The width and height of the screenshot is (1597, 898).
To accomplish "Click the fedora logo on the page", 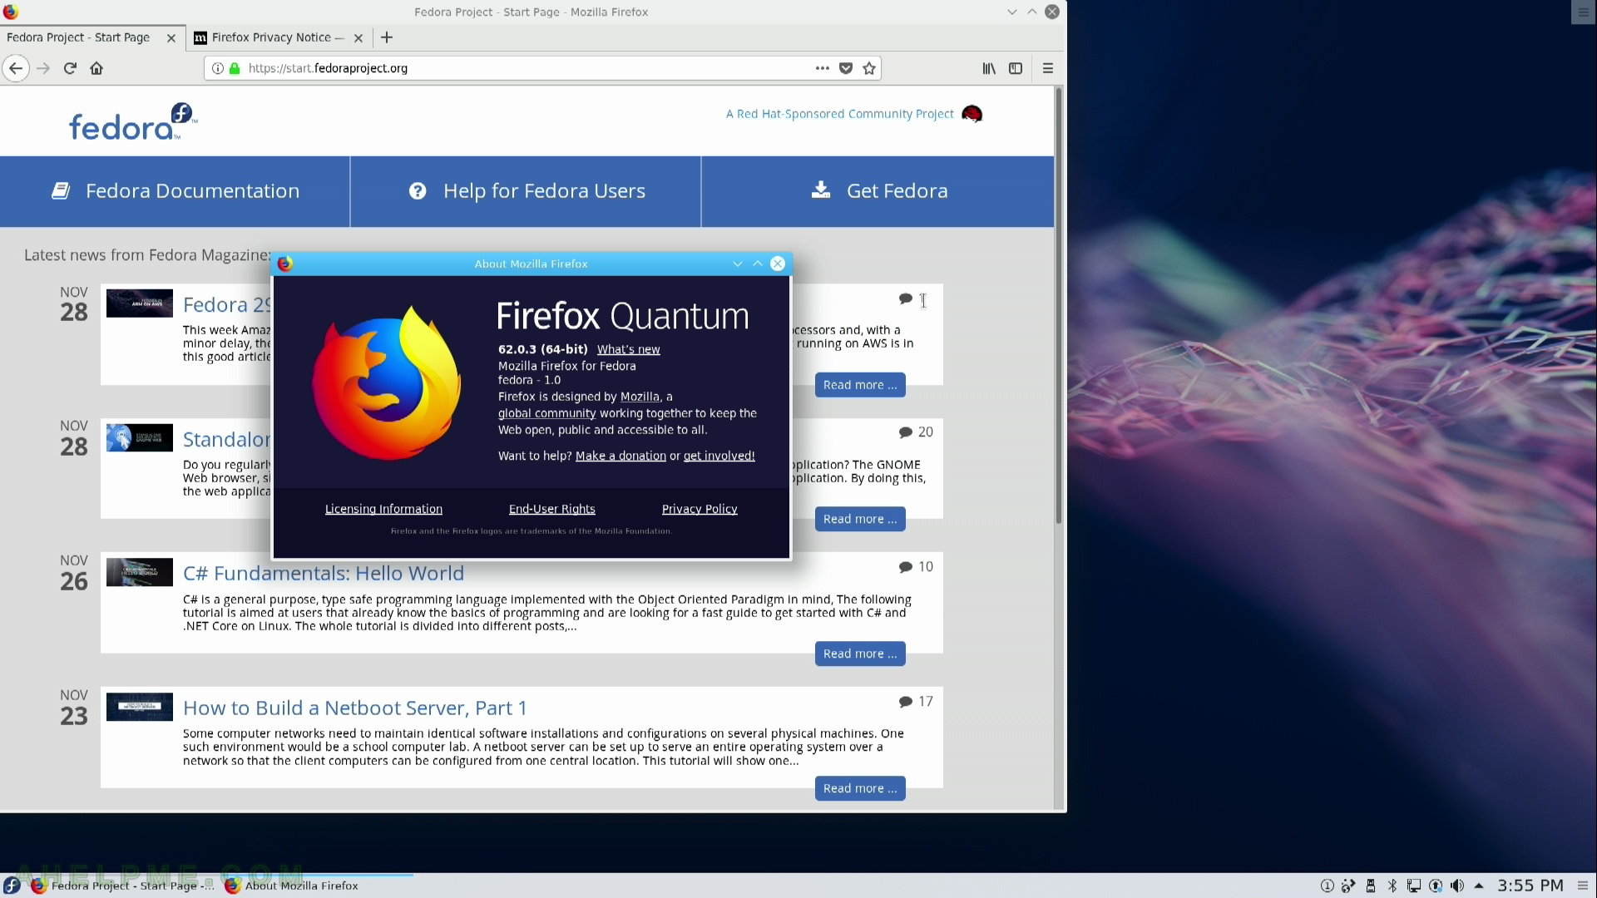I will (x=133, y=122).
